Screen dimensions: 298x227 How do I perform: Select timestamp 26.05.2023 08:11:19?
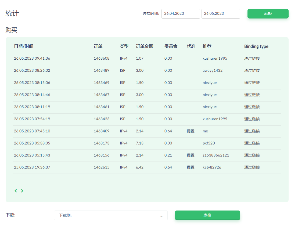pyautogui.click(x=32, y=107)
